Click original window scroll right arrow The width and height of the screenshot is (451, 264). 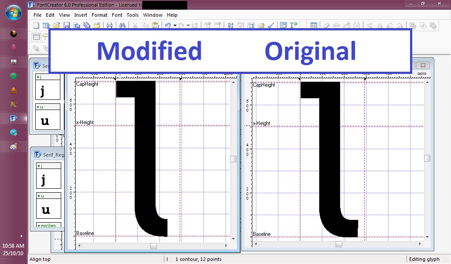click(x=420, y=244)
